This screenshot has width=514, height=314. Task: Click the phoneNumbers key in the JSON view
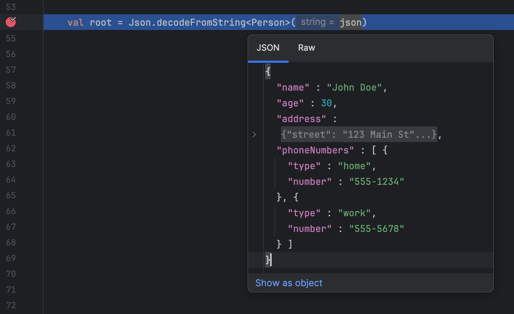[316, 150]
